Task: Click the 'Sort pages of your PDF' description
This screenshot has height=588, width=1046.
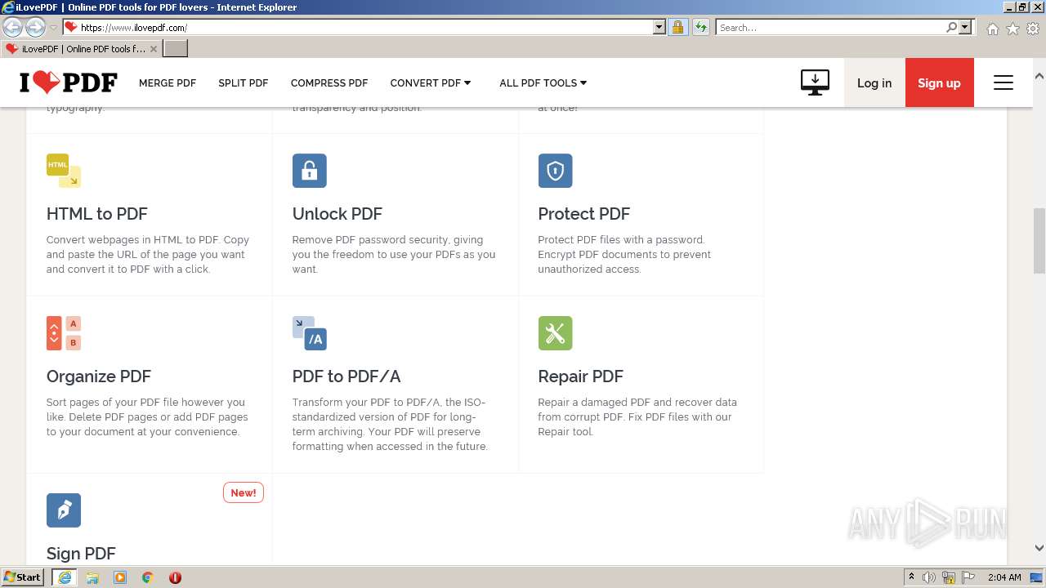Action: 147,417
